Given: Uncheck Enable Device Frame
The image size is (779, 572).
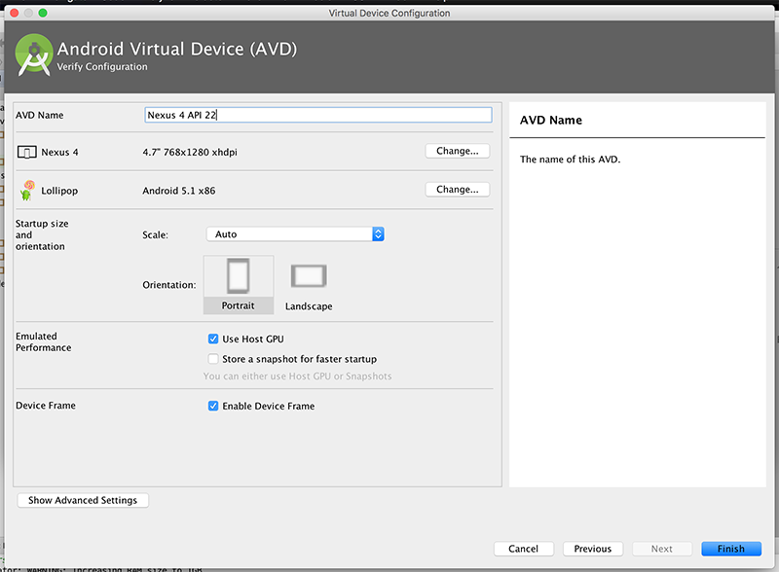Looking at the screenshot, I should pos(212,406).
